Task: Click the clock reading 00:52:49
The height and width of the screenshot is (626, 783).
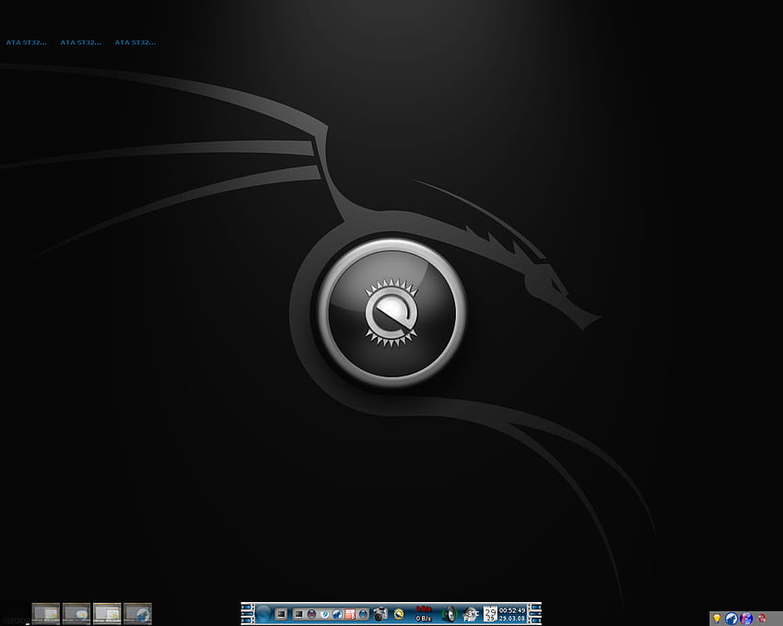Action: tap(512, 610)
